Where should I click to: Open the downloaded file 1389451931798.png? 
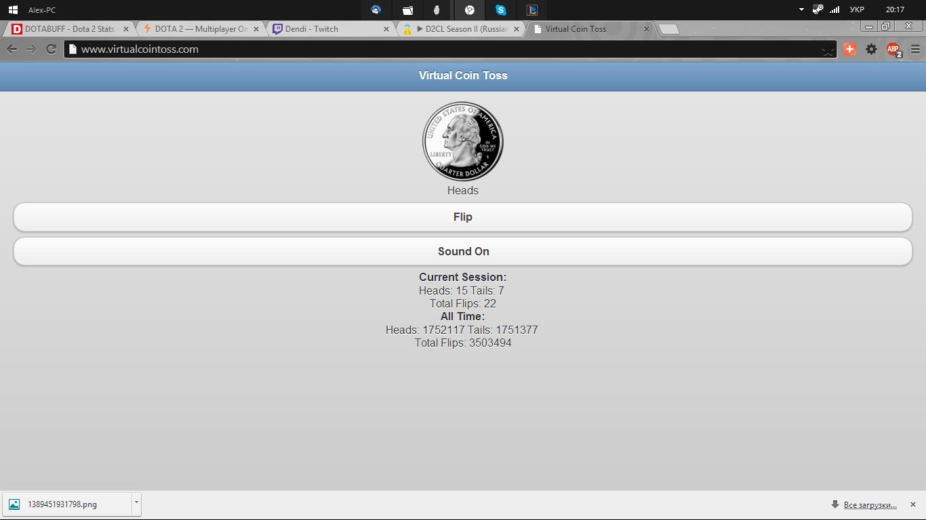[x=66, y=504]
